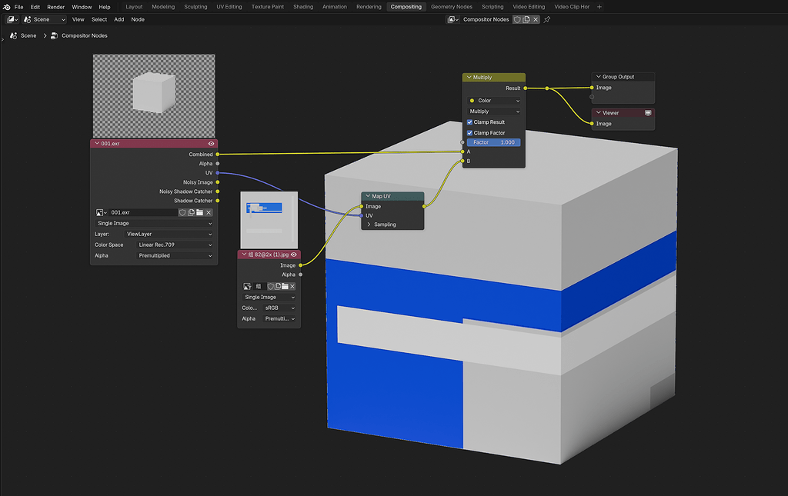Collapse the 001.exr node
The height and width of the screenshot is (496, 788).
[96, 144]
